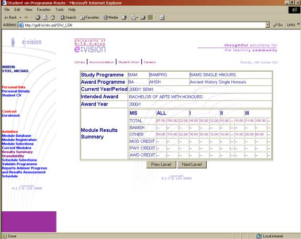This screenshot has width=301, height=239.
Task: Open the Favorites toolbar button
Action: [90, 17]
